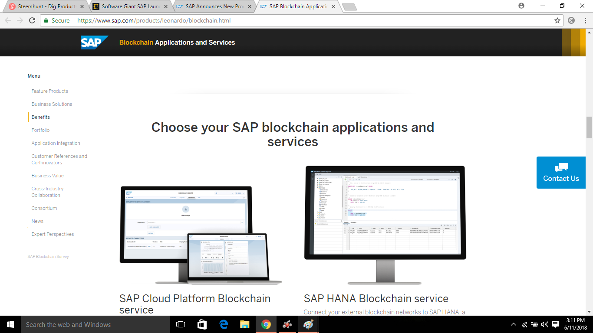
Task: Open File Explorer from the taskbar
Action: [x=245, y=324]
